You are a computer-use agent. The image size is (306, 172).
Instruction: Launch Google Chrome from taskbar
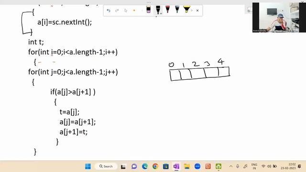coord(155,166)
